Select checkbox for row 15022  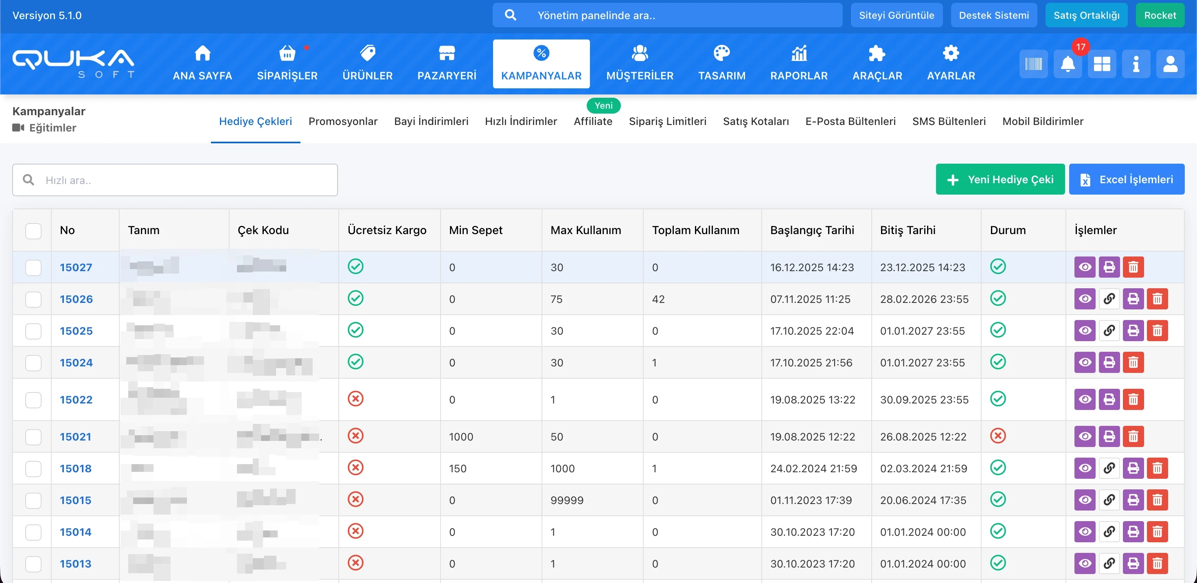click(33, 399)
